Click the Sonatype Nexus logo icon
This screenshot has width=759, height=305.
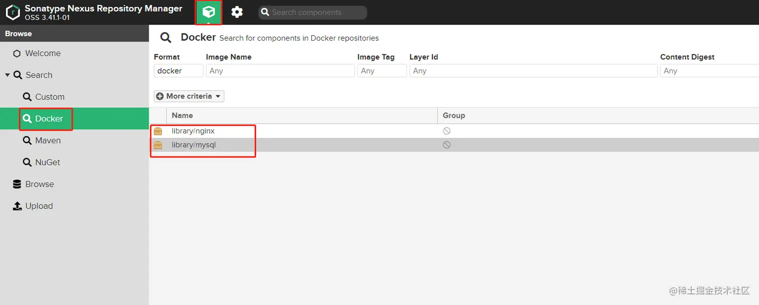[13, 13]
